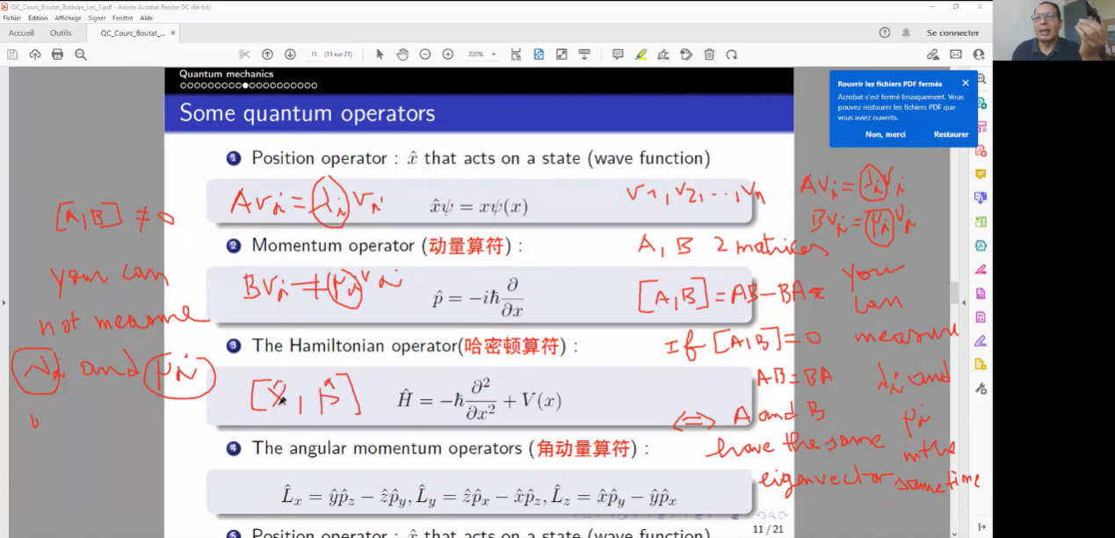Viewport: 1115px width, 538px height.
Task: Open the Affichage menu
Action: (68, 18)
